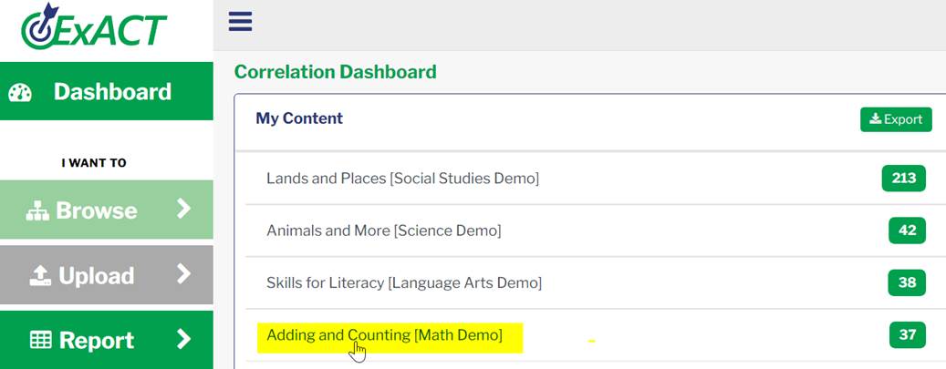The width and height of the screenshot is (946, 369).
Task: Open Animals and More Science Demo
Action: (x=384, y=231)
